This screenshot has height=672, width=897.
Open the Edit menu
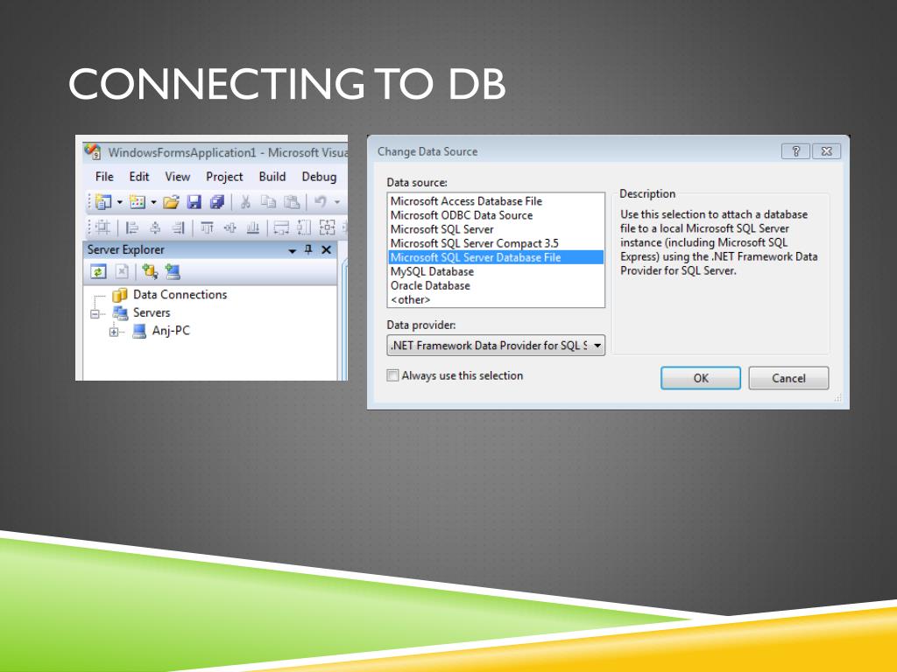click(x=139, y=177)
